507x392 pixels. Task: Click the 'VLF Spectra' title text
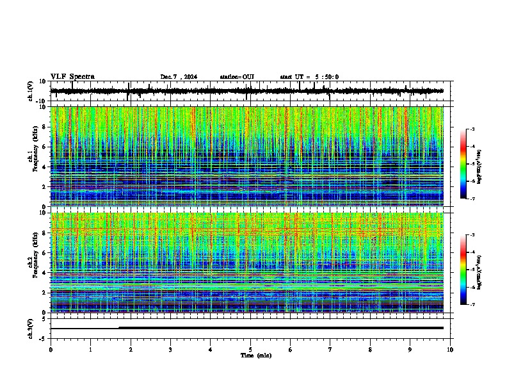coord(72,77)
